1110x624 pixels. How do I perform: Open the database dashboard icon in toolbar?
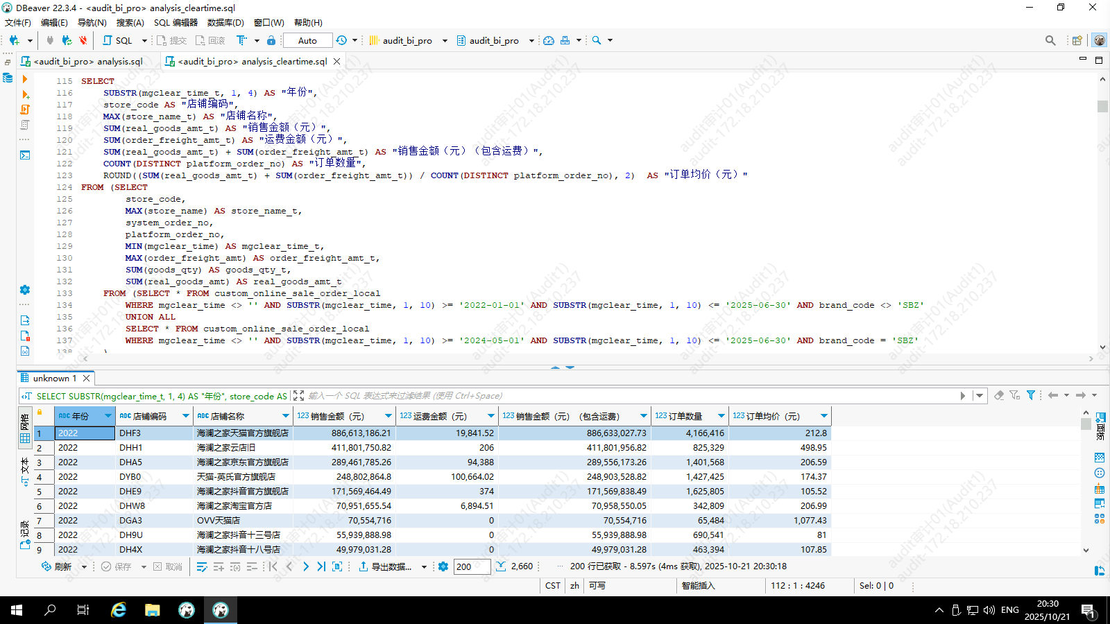coord(549,40)
